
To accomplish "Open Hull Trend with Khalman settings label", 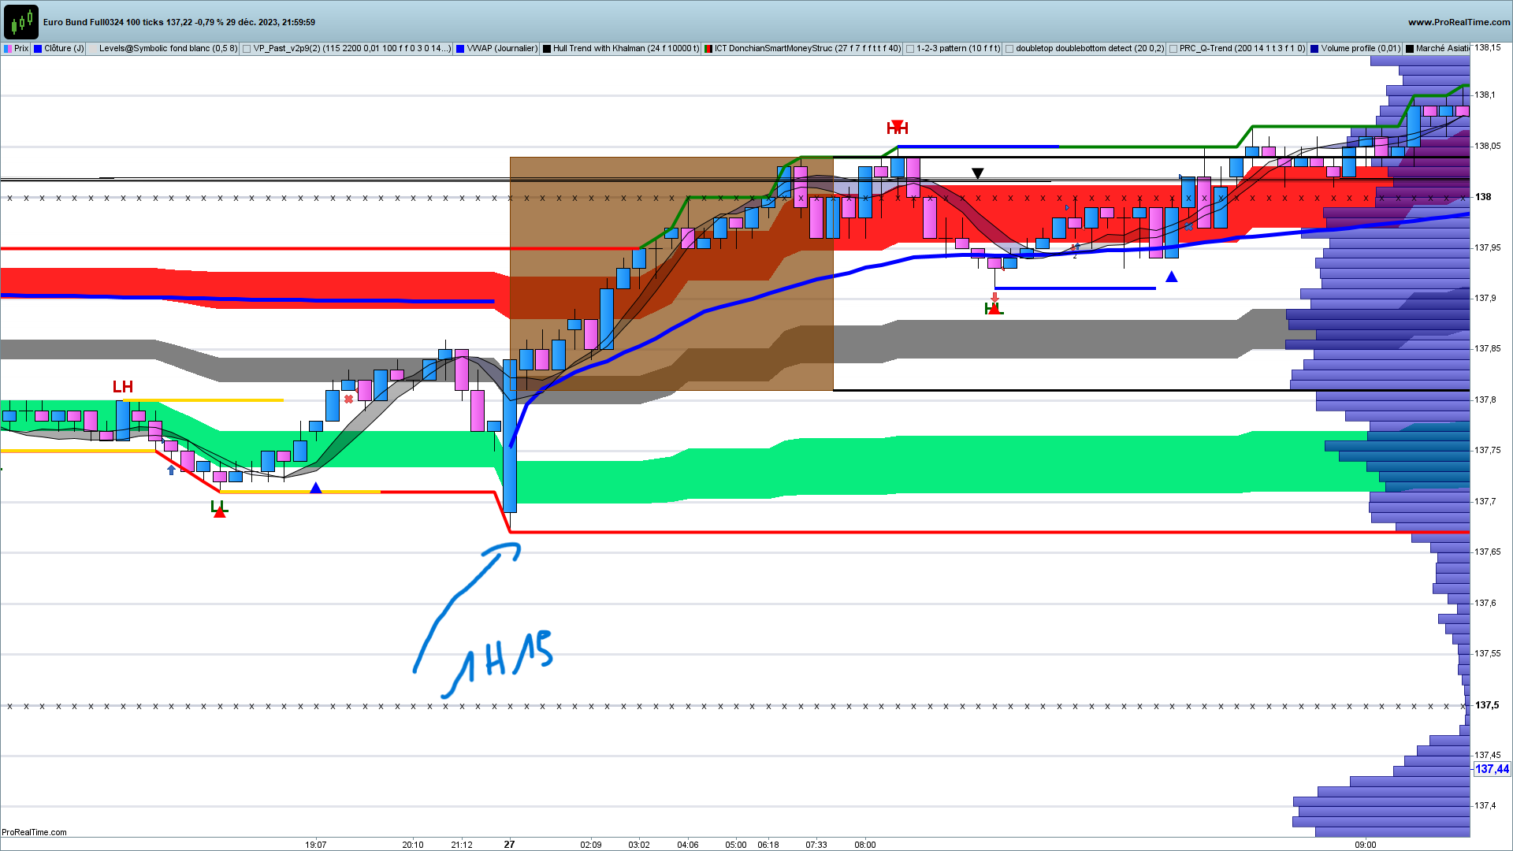I will [x=626, y=49].
